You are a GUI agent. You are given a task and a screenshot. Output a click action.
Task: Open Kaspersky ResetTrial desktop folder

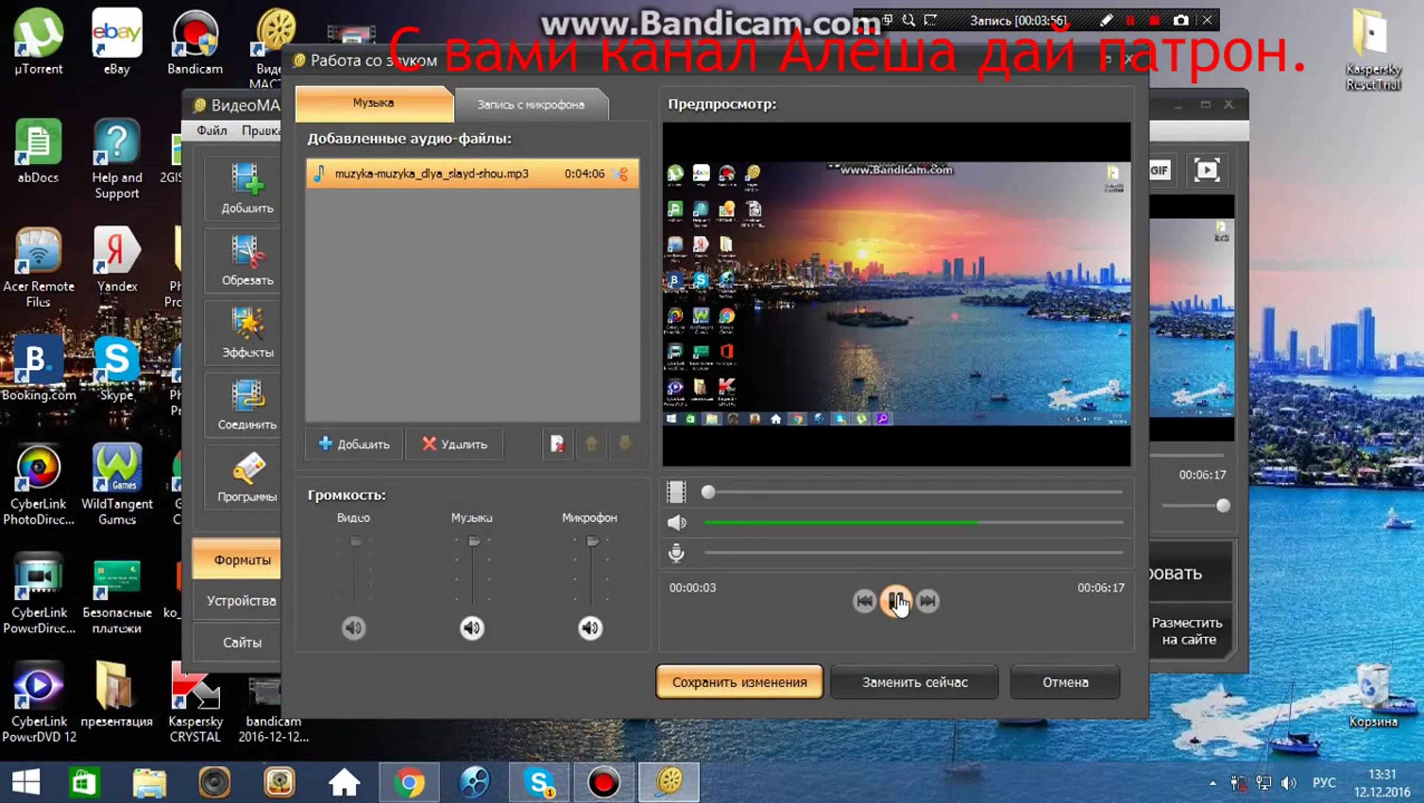(x=1373, y=49)
